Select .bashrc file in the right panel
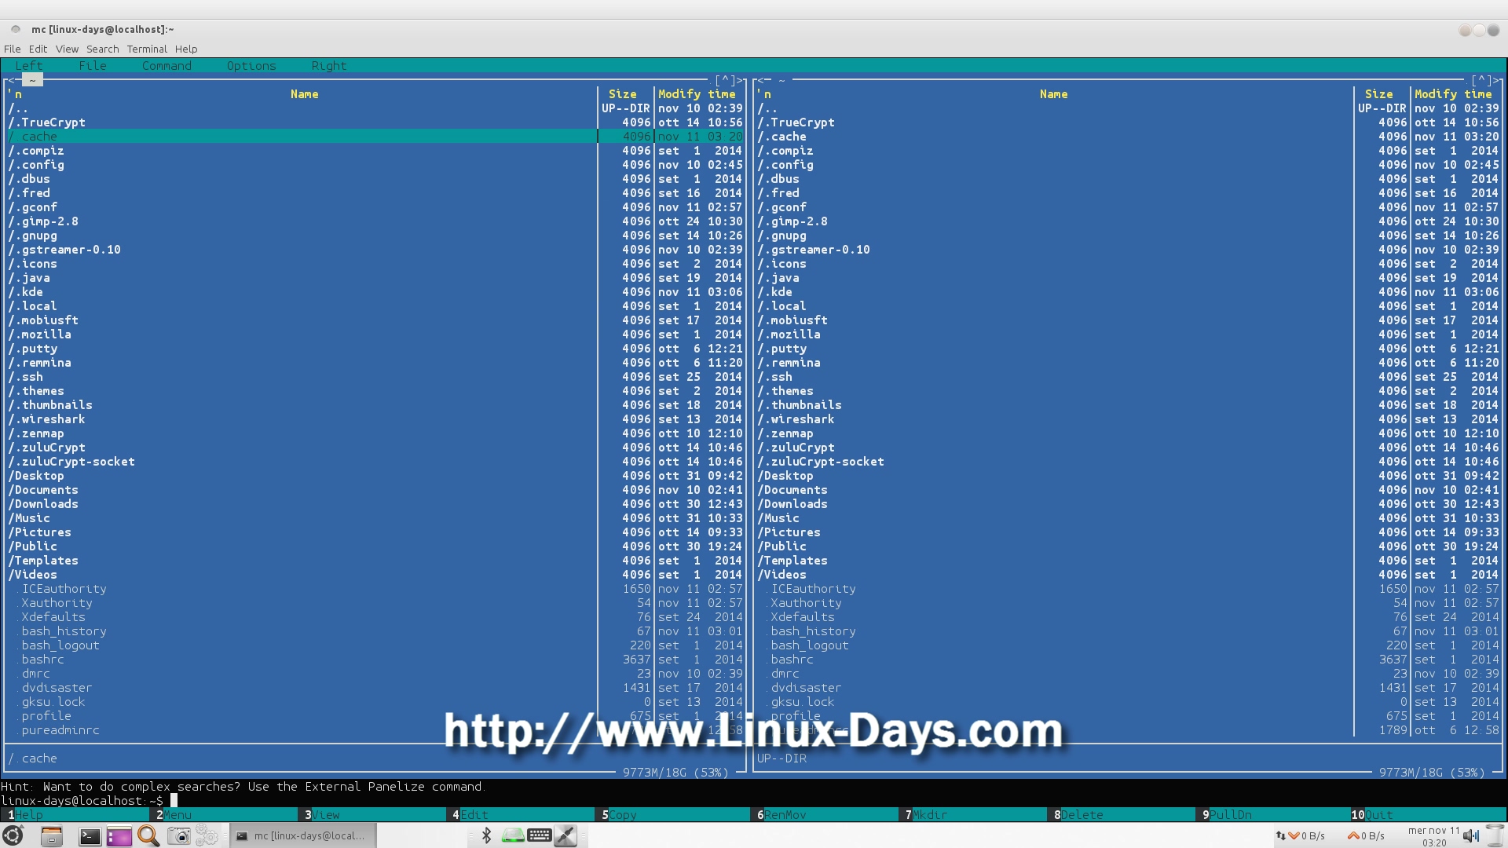 click(x=793, y=660)
